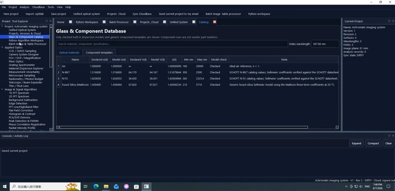This screenshot has width=395, height=191.
Task: Select Material Dispersion Explorer tree item
Action: (26, 68)
